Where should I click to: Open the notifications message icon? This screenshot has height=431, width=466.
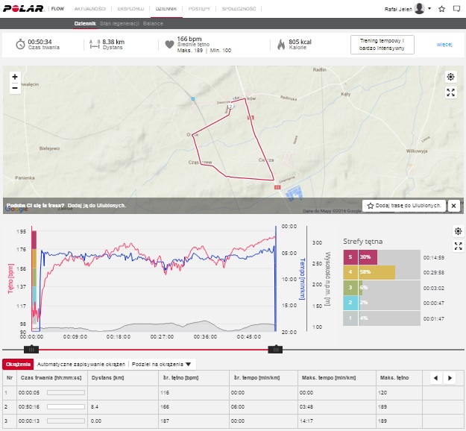coord(457,9)
